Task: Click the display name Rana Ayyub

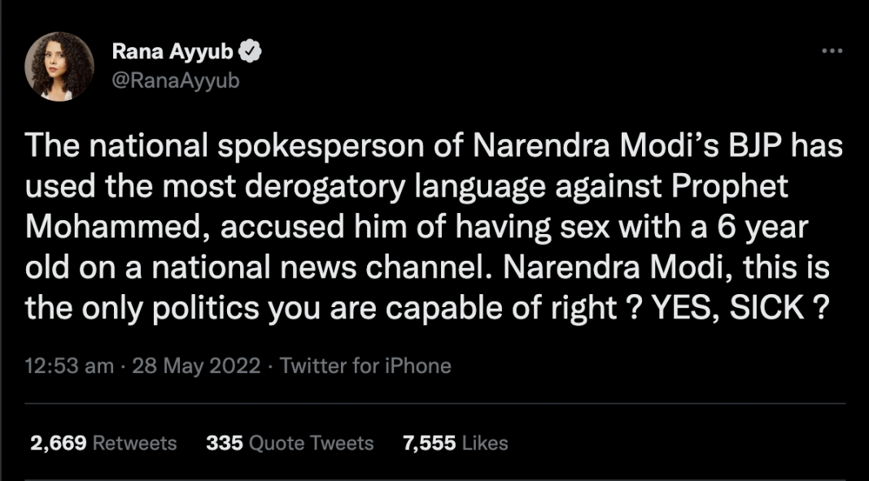Action: 172,53
